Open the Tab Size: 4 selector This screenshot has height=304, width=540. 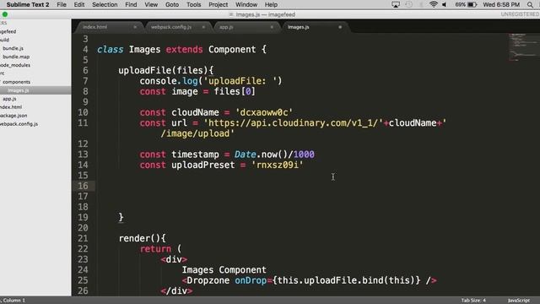click(x=473, y=301)
